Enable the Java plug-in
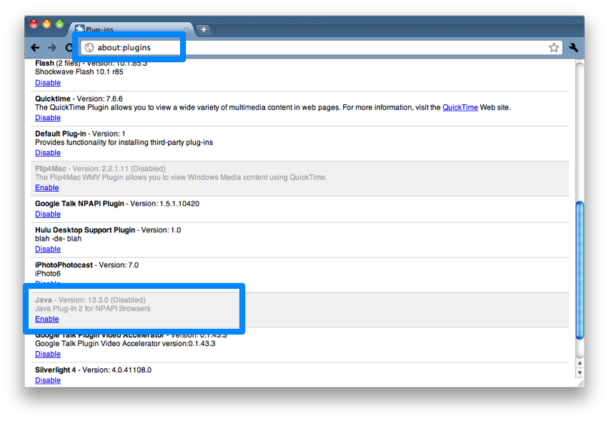The height and width of the screenshot is (421, 609). pos(47,319)
